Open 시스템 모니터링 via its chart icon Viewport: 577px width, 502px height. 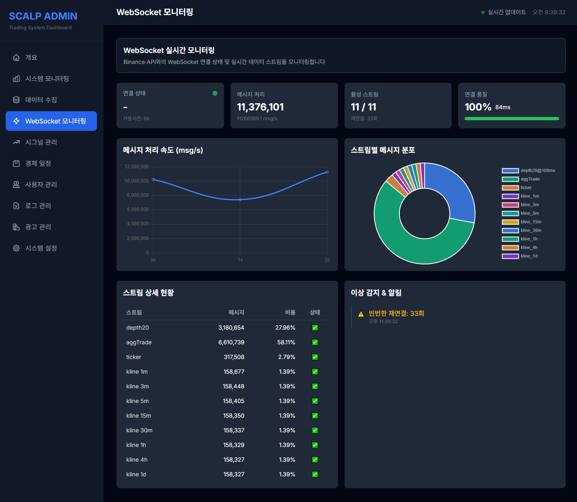(16, 79)
